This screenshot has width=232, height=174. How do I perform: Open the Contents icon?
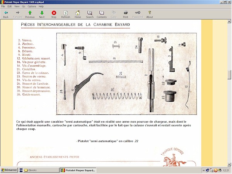coord(101,13)
